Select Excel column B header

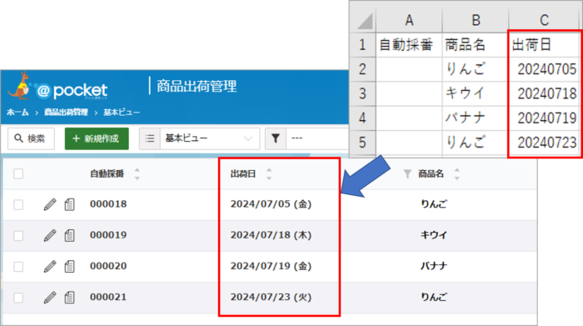pyautogui.click(x=476, y=20)
